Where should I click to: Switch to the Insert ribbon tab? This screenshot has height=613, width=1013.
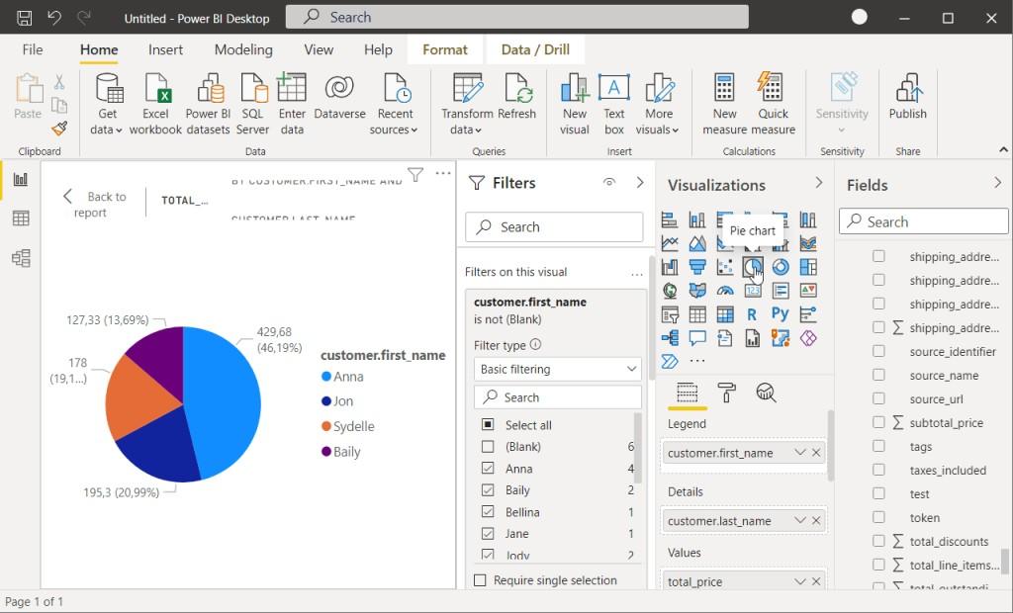pos(165,49)
